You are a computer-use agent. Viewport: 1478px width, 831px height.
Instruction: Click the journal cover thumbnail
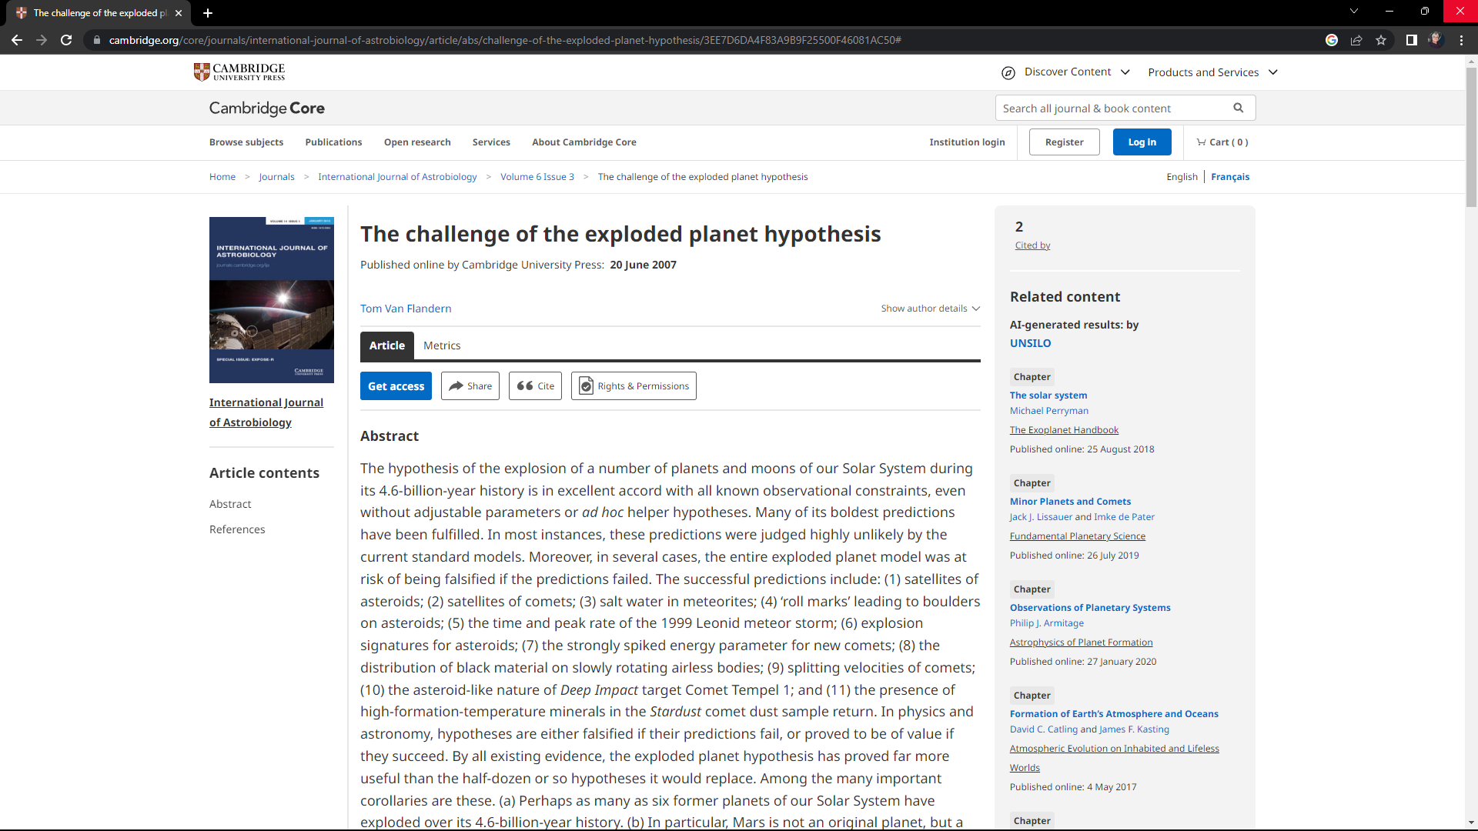coord(271,300)
